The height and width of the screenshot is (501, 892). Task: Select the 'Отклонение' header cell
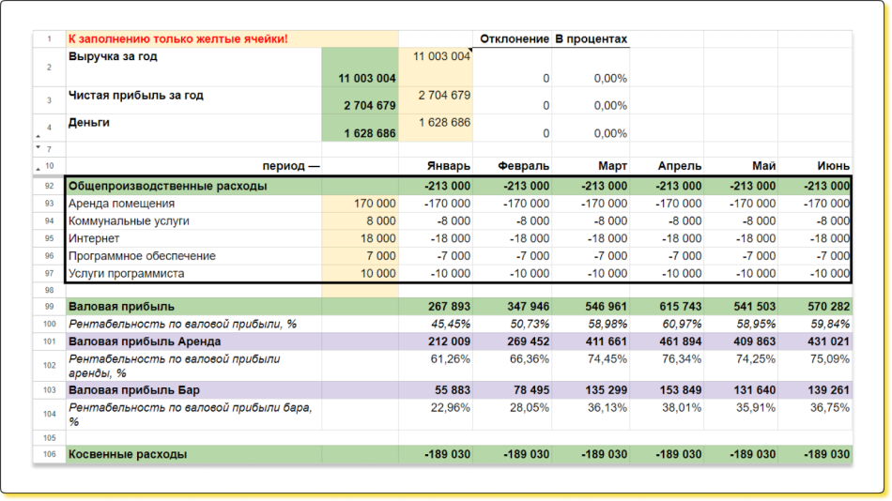click(513, 39)
